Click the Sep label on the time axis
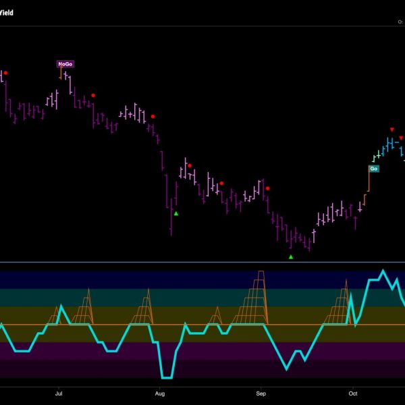The height and width of the screenshot is (405, 405). (x=261, y=394)
